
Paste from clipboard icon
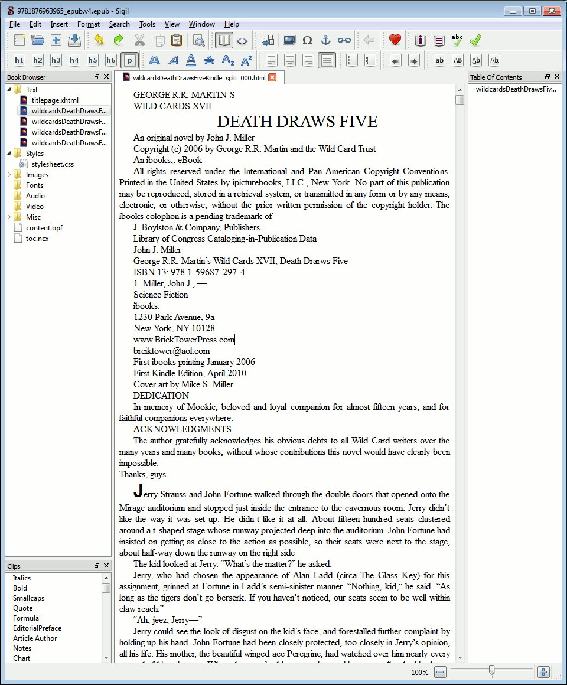coord(177,40)
